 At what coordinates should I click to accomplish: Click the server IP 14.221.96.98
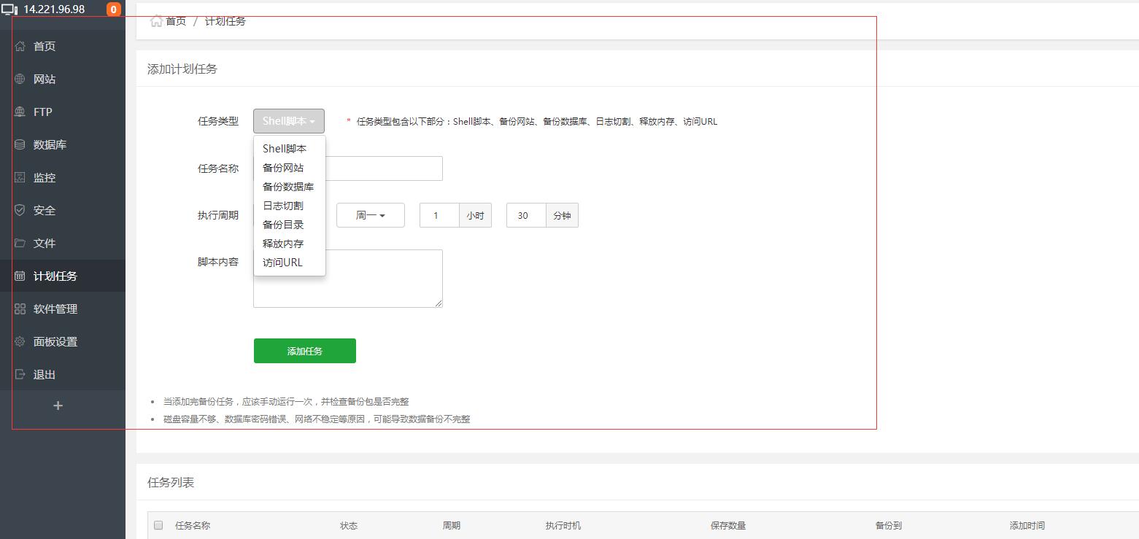[x=54, y=9]
